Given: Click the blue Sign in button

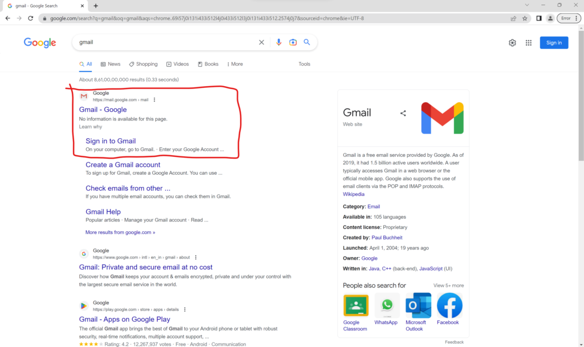Looking at the screenshot, I should [x=554, y=43].
